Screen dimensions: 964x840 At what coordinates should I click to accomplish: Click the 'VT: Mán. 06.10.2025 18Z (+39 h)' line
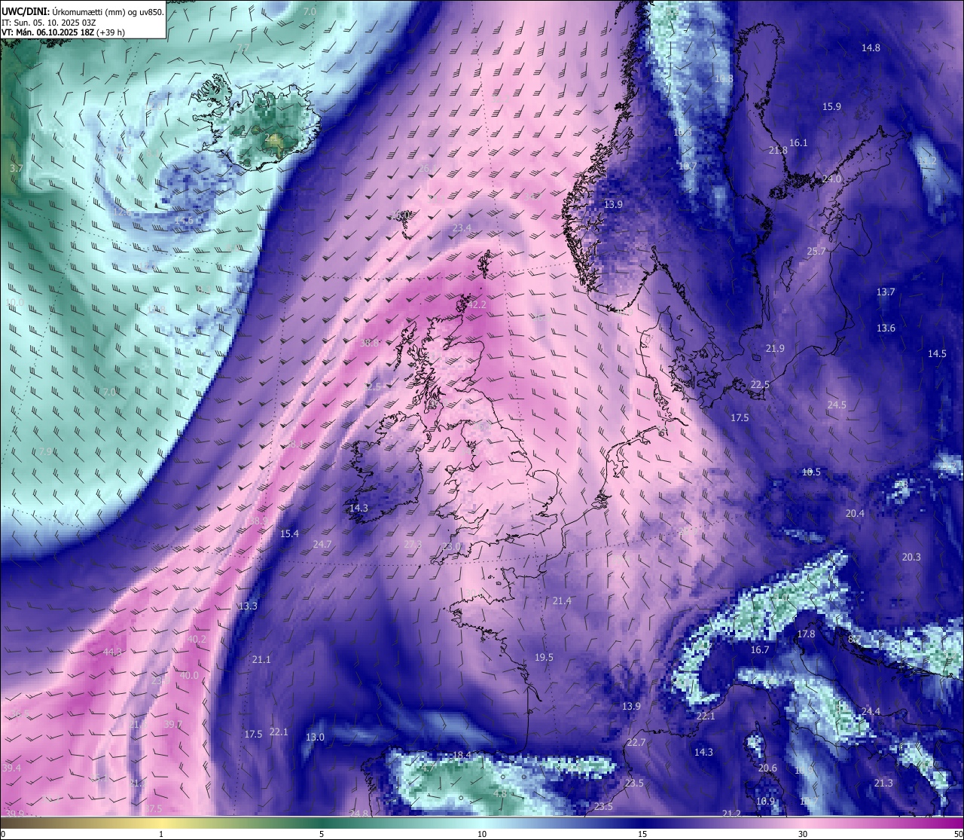tap(63, 32)
